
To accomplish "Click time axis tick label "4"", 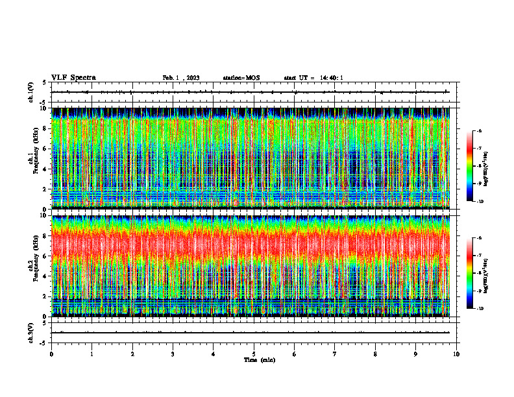I will (214, 354).
